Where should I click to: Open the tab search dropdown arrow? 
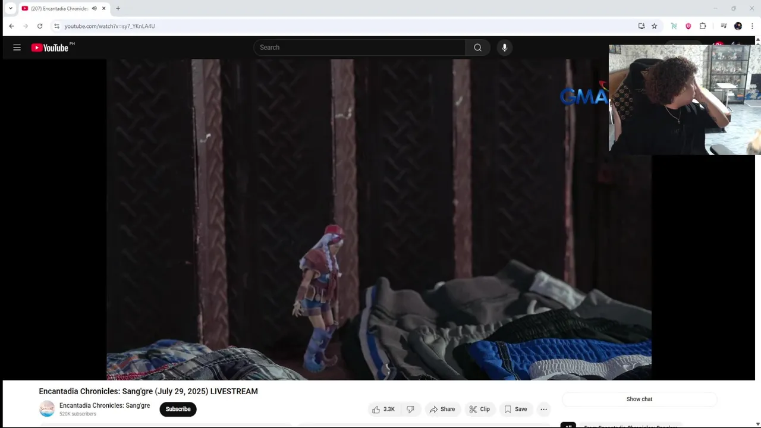click(10, 8)
